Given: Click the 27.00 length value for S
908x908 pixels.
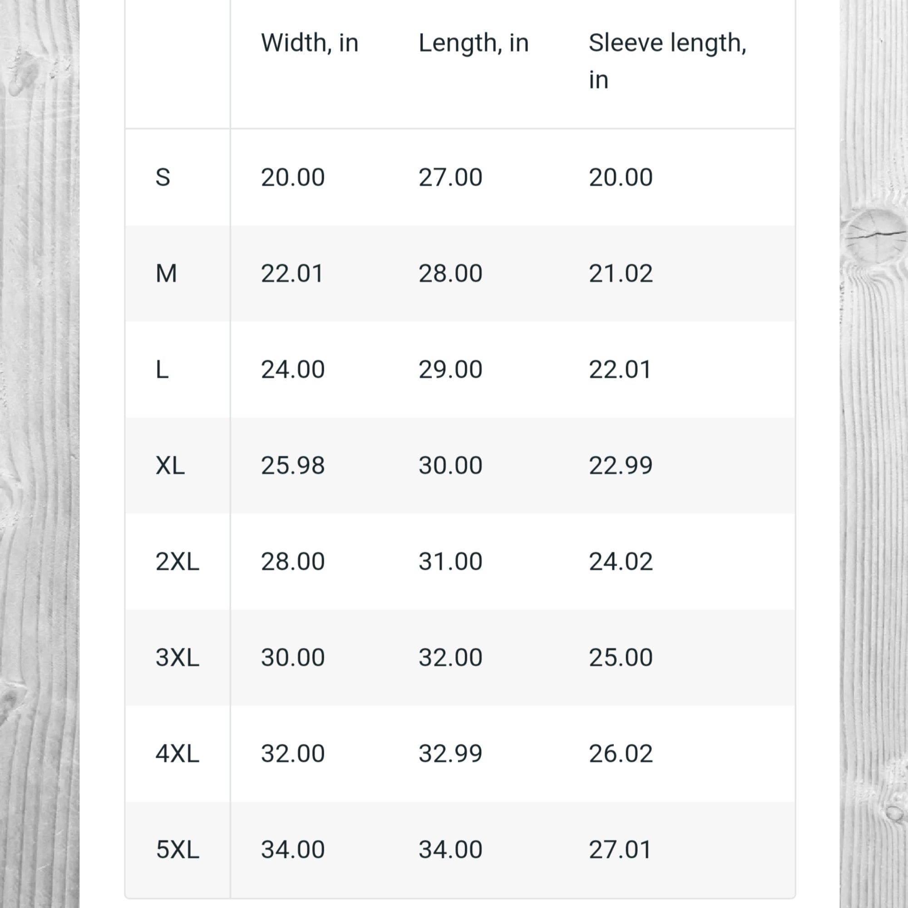Looking at the screenshot, I should [451, 178].
